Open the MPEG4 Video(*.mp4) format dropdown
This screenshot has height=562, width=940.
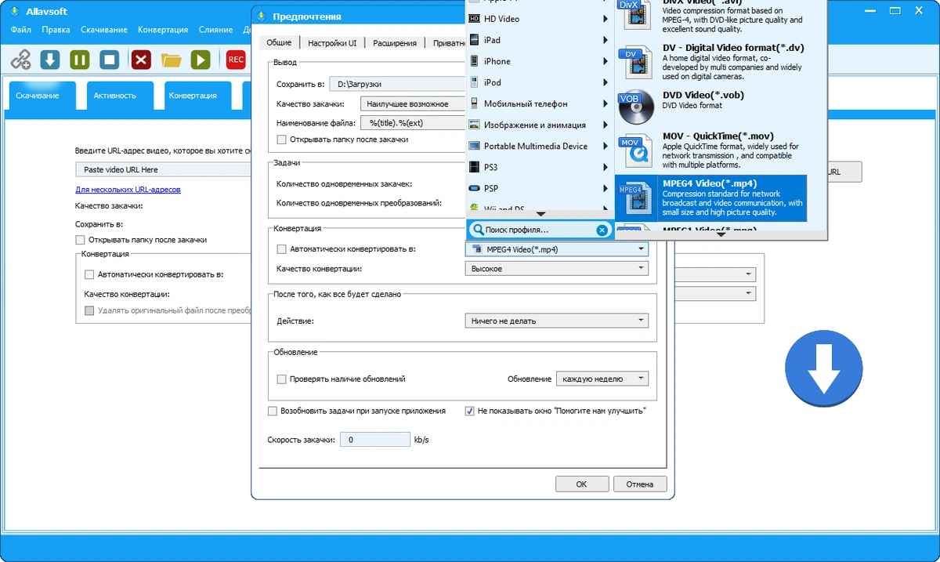click(x=557, y=249)
